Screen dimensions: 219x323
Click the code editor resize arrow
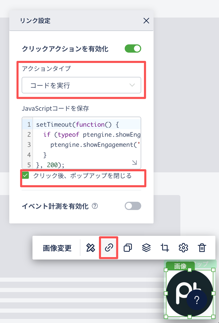[x=134, y=162]
